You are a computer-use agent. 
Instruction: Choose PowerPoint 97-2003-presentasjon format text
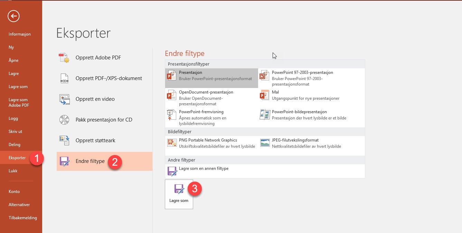click(x=302, y=72)
